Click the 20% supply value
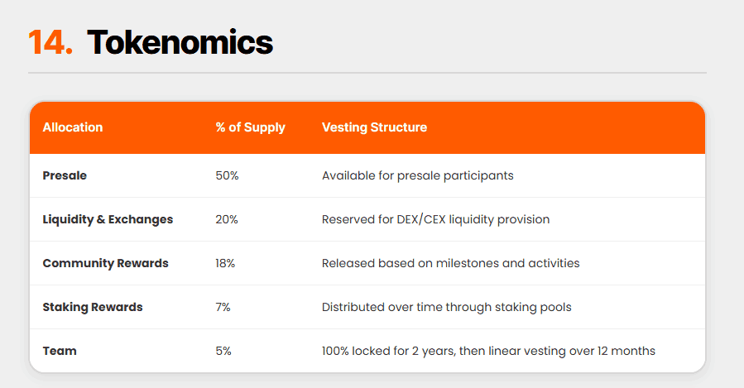Screen dimensions: 744x388 226,219
